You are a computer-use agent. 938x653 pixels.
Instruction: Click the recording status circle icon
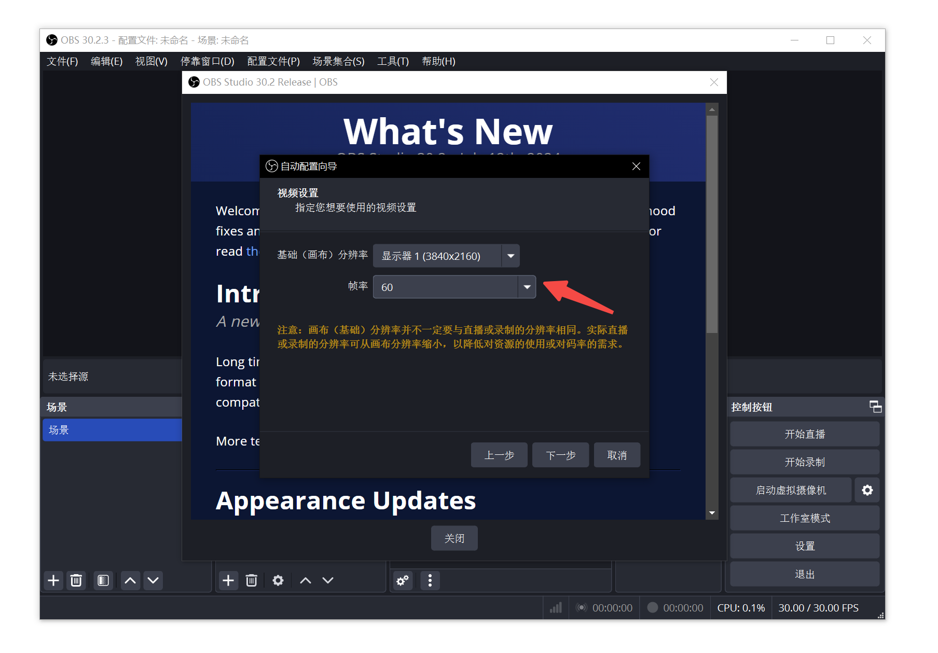click(x=653, y=608)
